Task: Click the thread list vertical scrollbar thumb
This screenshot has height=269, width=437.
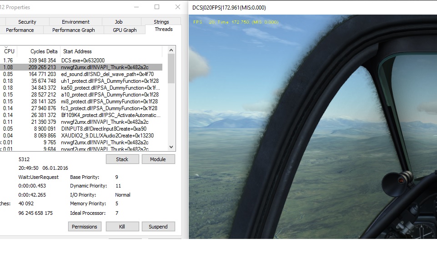Action: [171, 68]
